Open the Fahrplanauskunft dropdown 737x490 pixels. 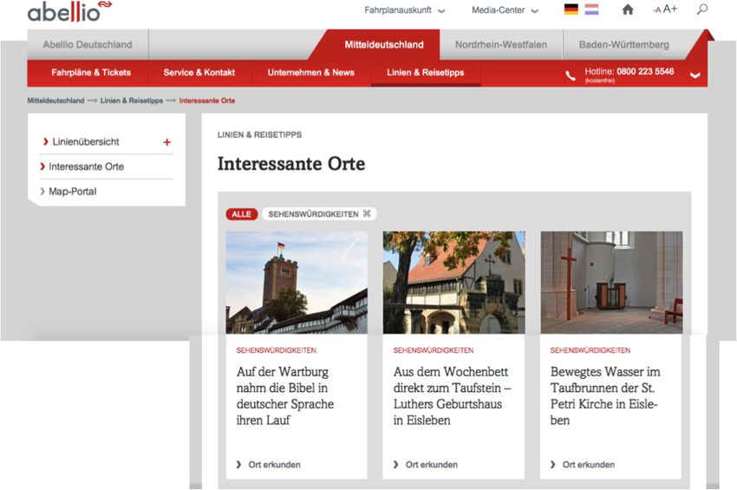coord(405,10)
